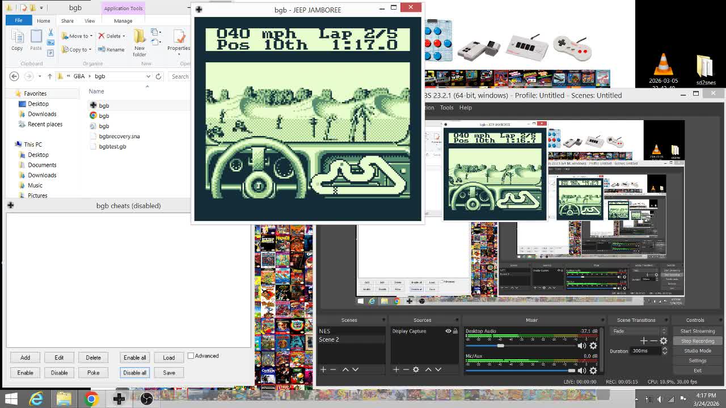726x408 pixels.
Task: Move source up in Sources panel
Action: (428, 369)
